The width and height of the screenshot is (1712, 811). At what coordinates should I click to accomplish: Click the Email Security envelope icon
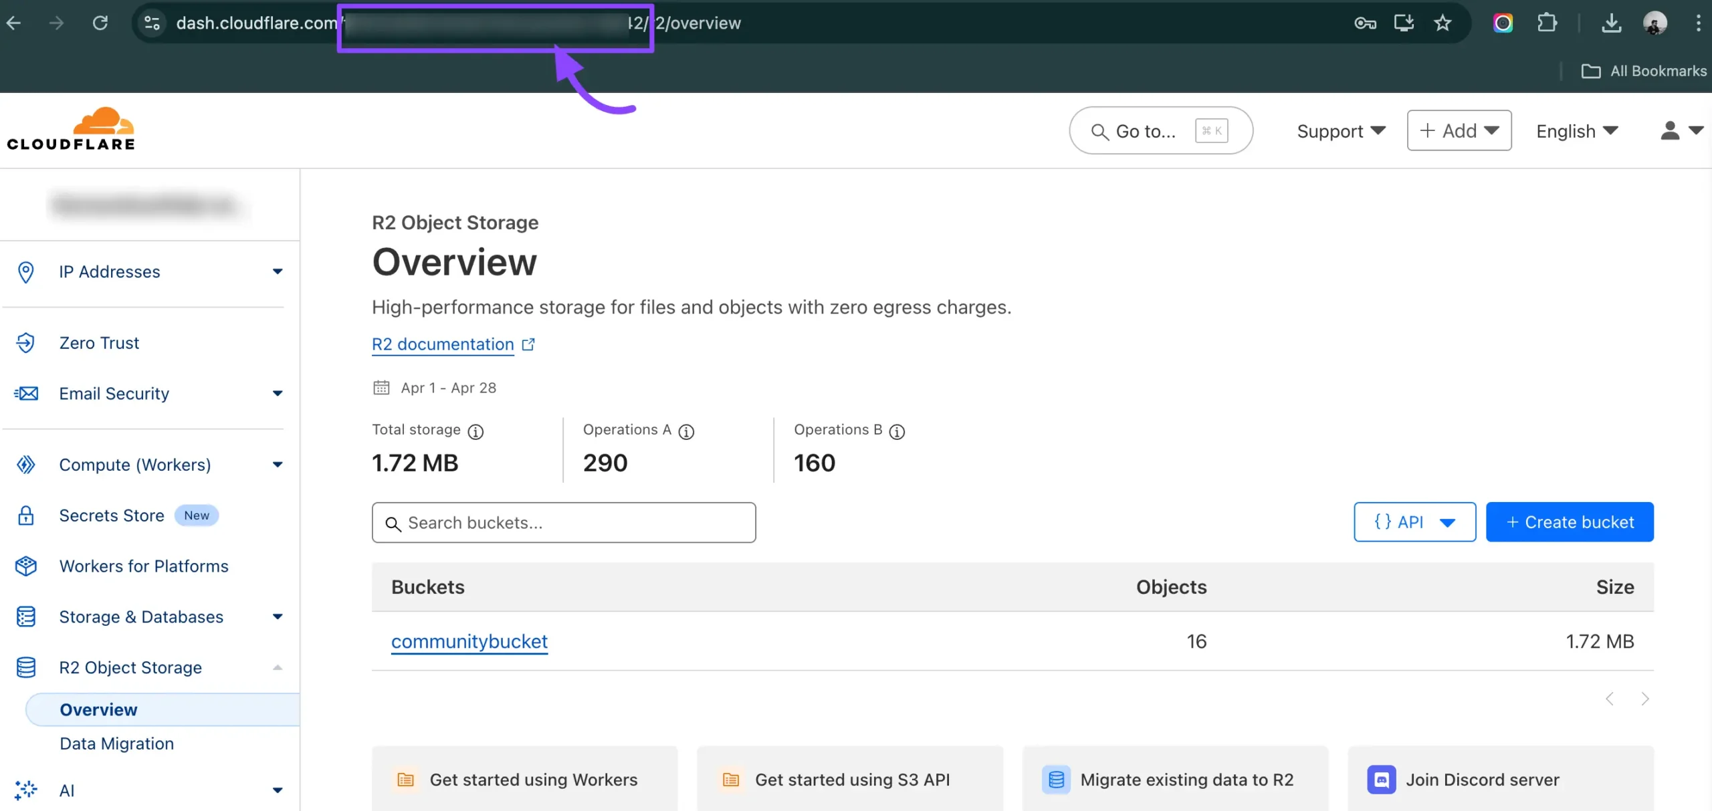click(x=26, y=393)
